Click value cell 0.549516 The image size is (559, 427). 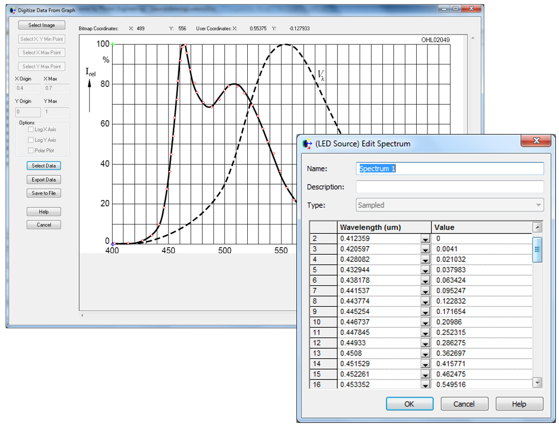(x=482, y=384)
